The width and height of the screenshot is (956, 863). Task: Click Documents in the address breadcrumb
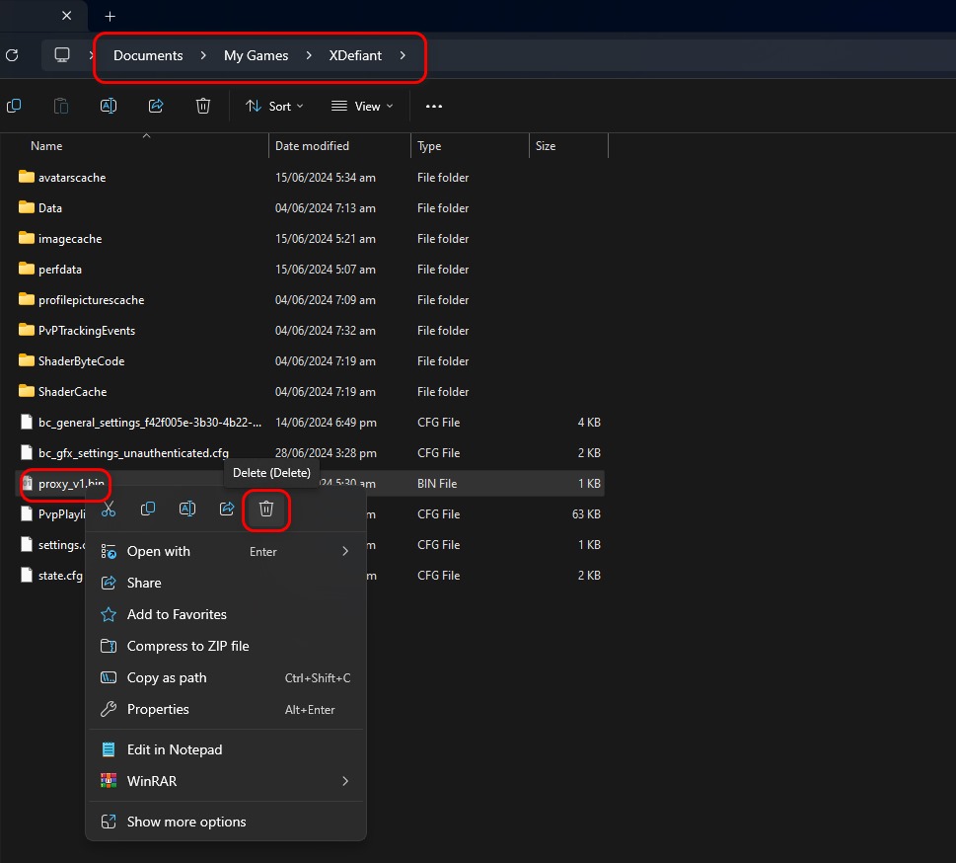point(148,55)
